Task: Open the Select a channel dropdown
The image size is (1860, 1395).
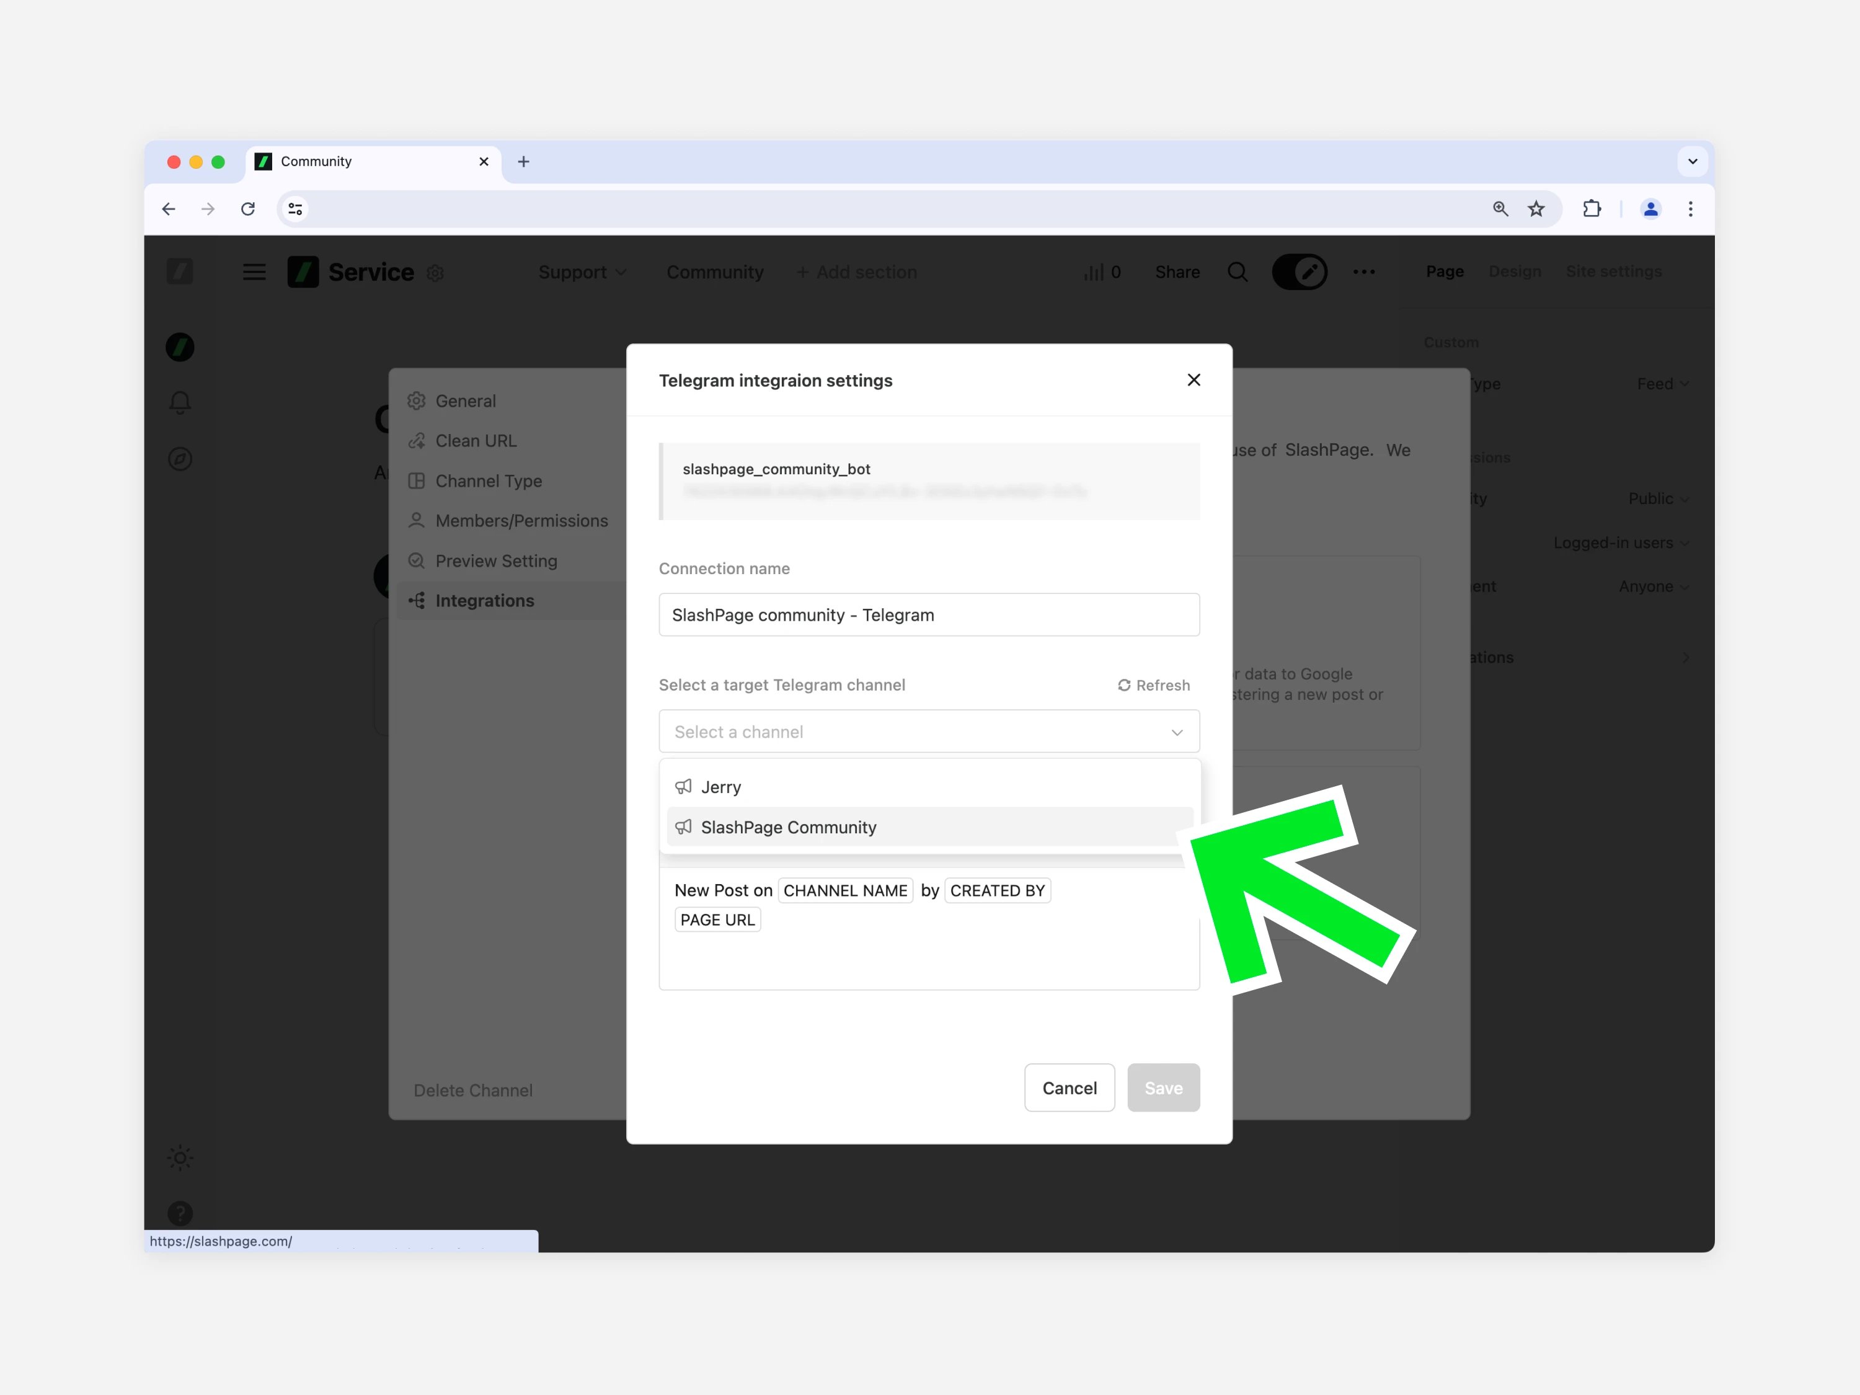Action: pyautogui.click(x=929, y=732)
